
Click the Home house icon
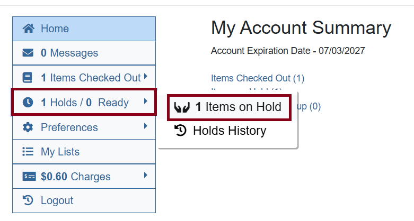click(28, 29)
